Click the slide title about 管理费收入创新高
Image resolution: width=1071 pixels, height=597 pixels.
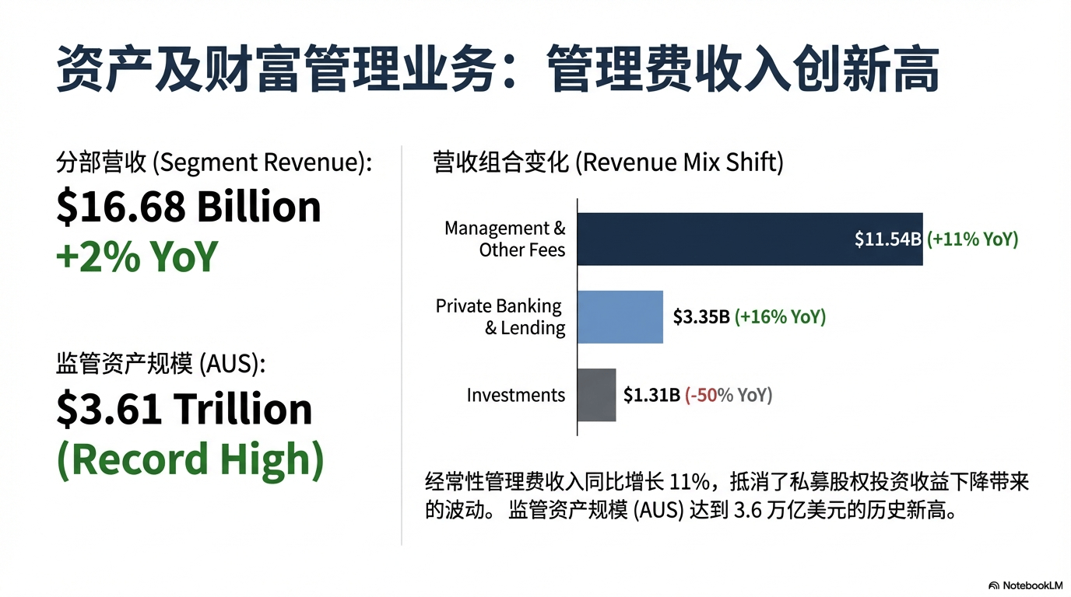click(497, 70)
